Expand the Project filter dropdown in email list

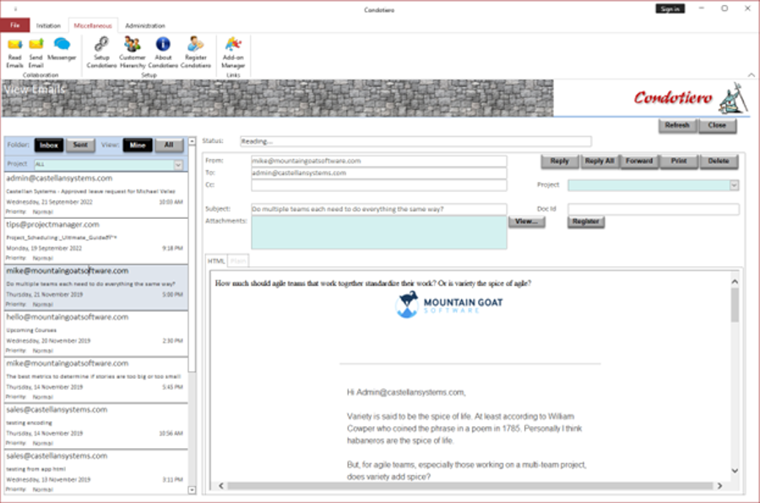tap(178, 165)
